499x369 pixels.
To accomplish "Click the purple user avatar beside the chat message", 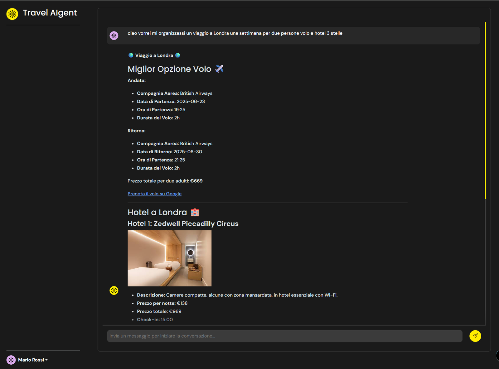I will coord(114,36).
